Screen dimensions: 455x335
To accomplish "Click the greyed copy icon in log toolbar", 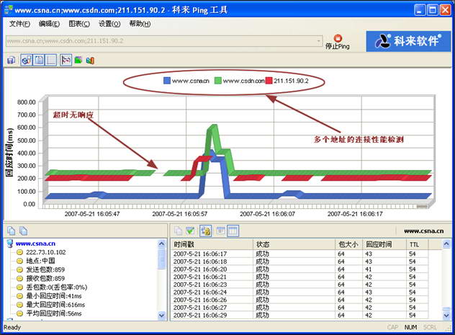I will point(178,231).
